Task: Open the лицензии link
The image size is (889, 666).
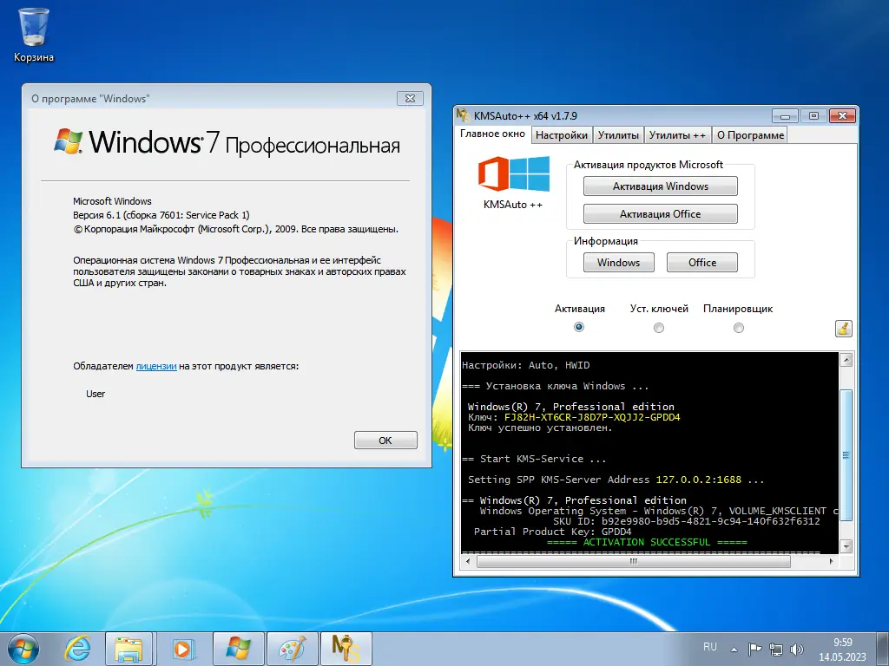Action: click(156, 367)
